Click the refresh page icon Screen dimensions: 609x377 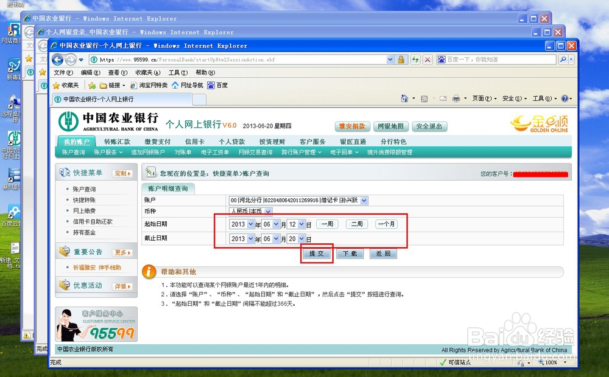[x=415, y=60]
